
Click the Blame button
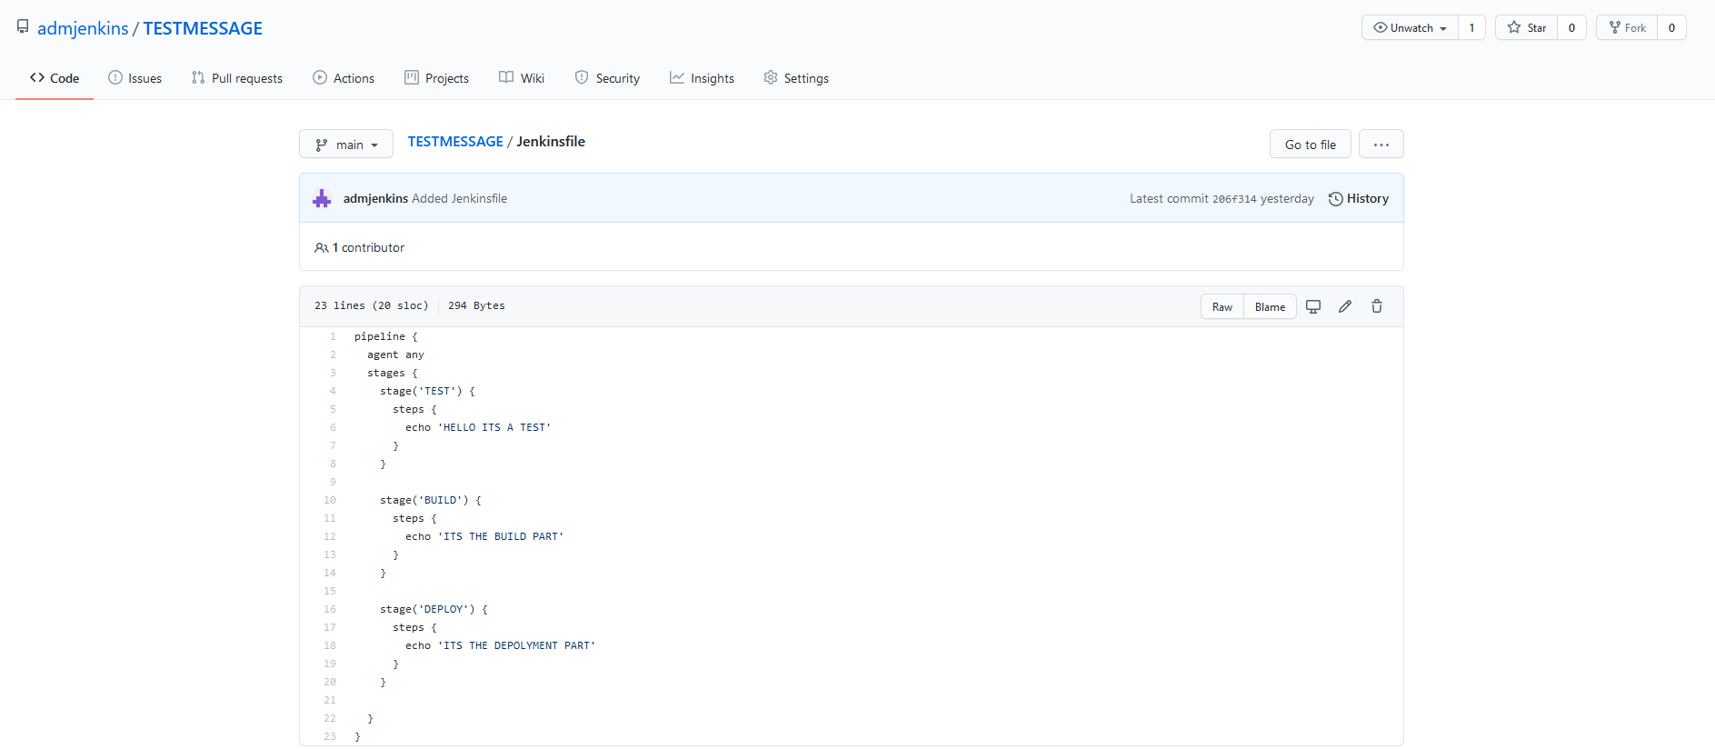point(1270,307)
